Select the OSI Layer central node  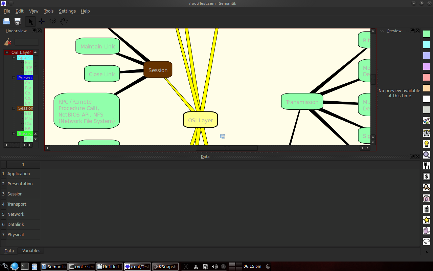click(201, 120)
